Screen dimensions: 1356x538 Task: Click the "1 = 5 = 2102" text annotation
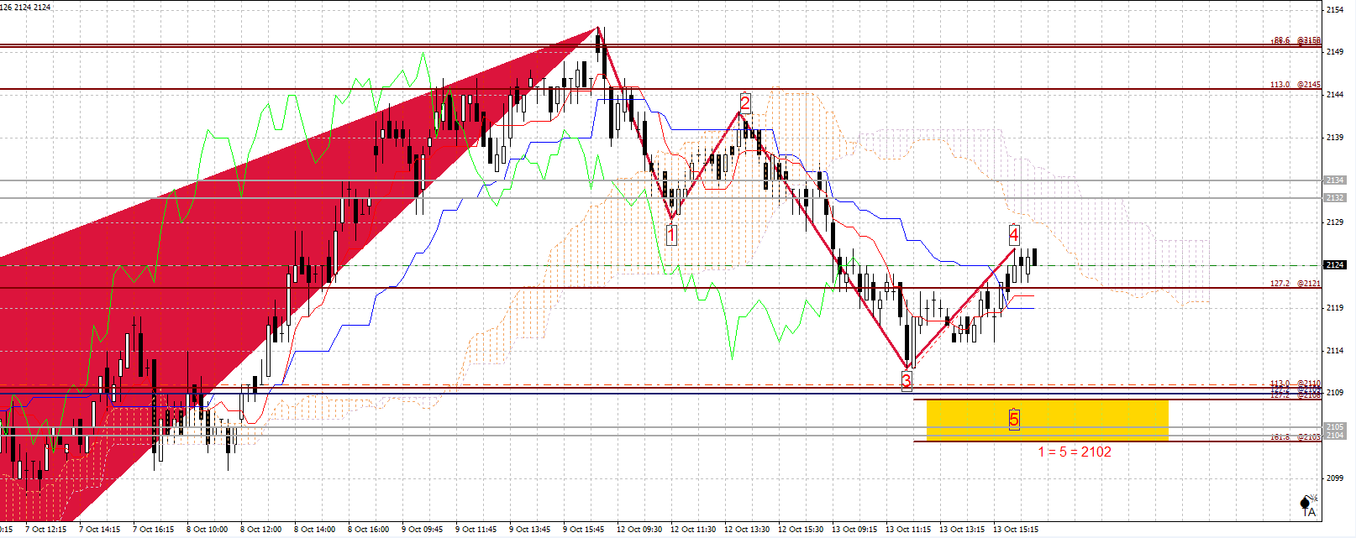[1074, 452]
